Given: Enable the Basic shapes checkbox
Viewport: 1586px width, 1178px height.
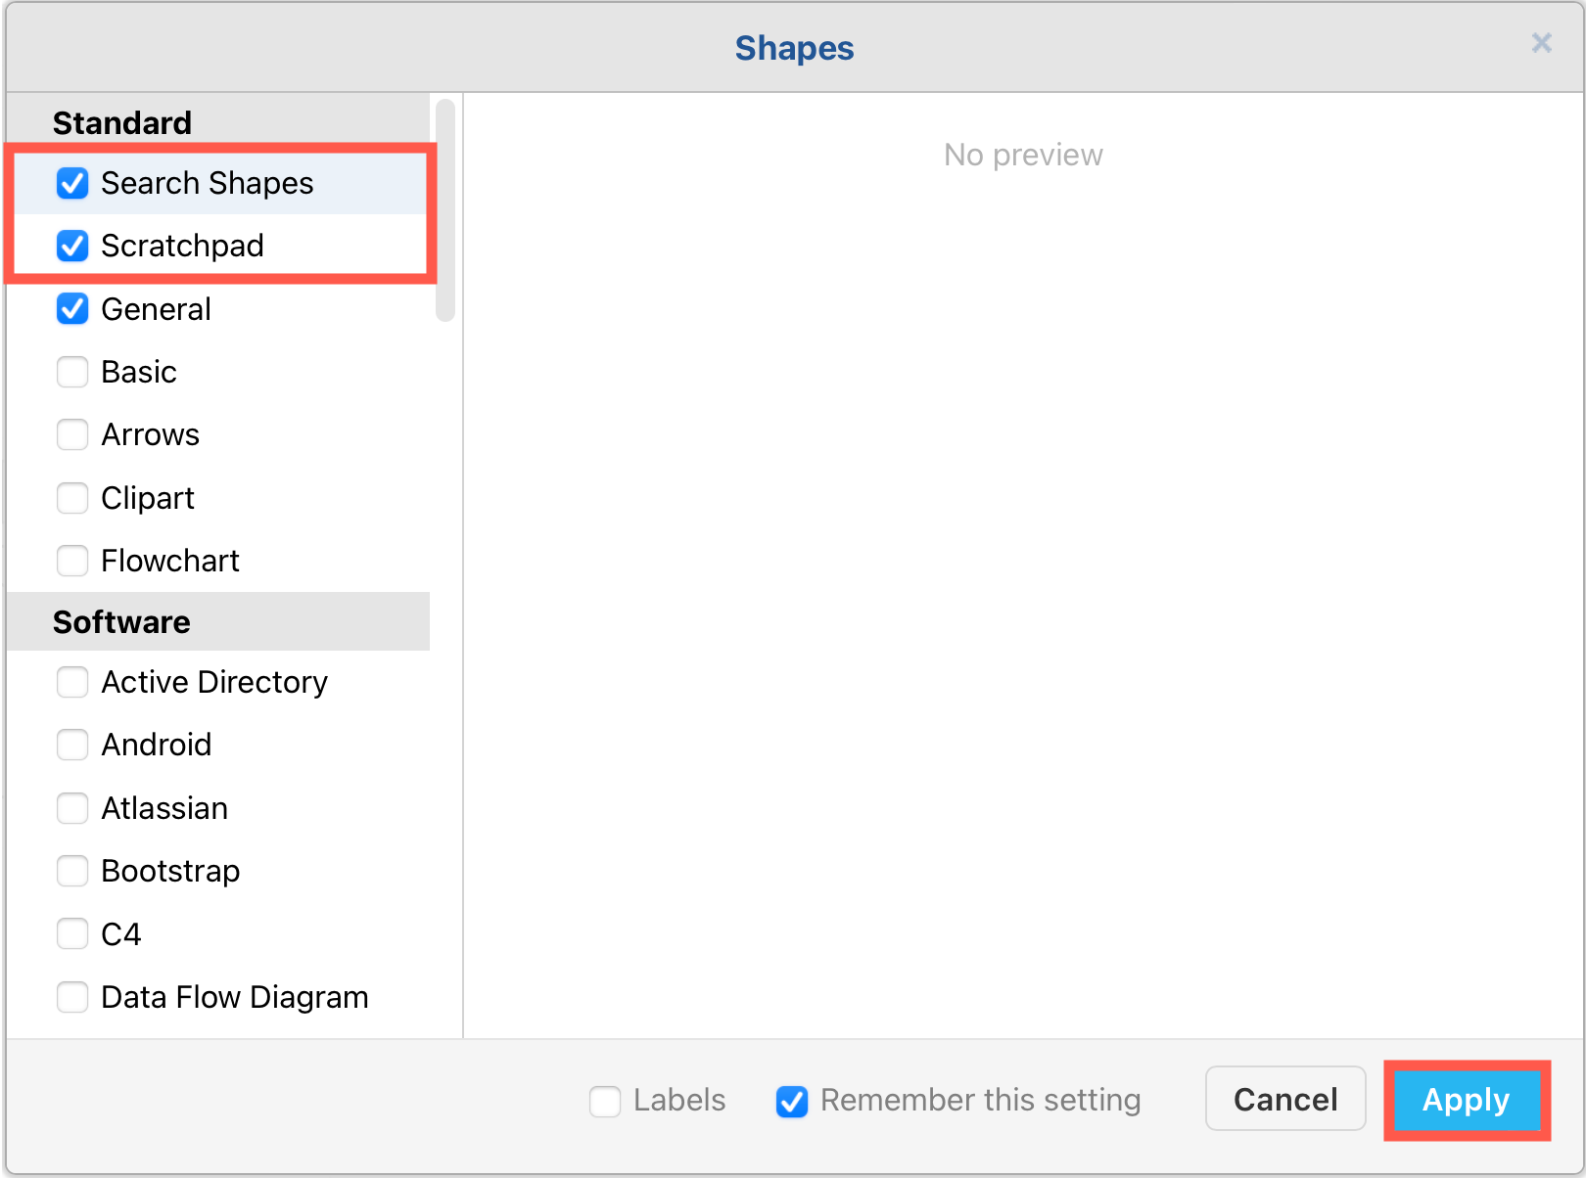Looking at the screenshot, I should pyautogui.click(x=72, y=372).
